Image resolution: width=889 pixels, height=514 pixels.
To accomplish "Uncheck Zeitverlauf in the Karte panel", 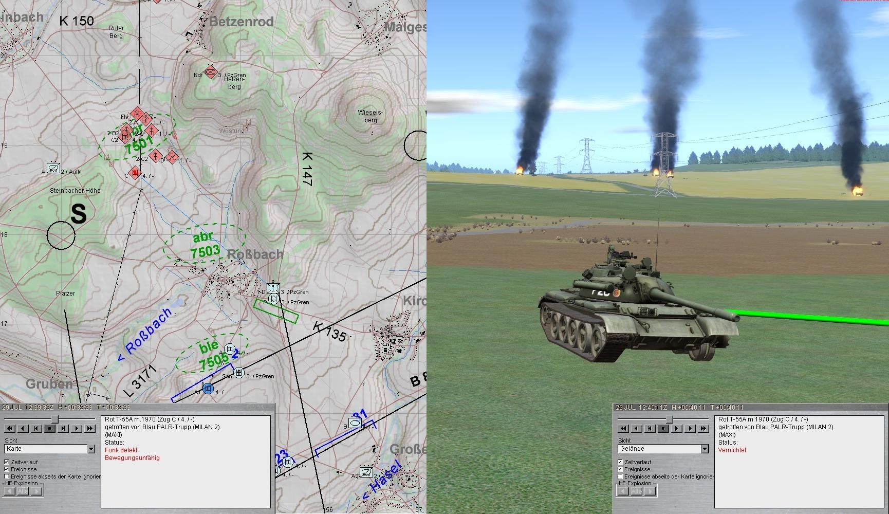I will coord(7,462).
